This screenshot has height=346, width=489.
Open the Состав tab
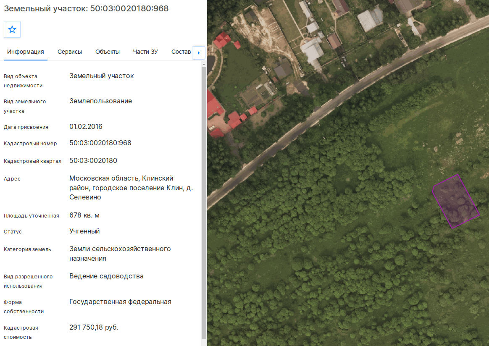pyautogui.click(x=181, y=52)
